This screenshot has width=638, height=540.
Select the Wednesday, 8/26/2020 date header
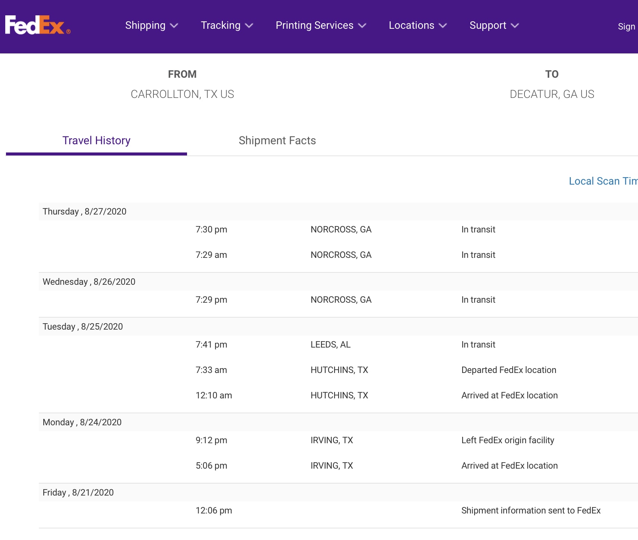tap(89, 282)
